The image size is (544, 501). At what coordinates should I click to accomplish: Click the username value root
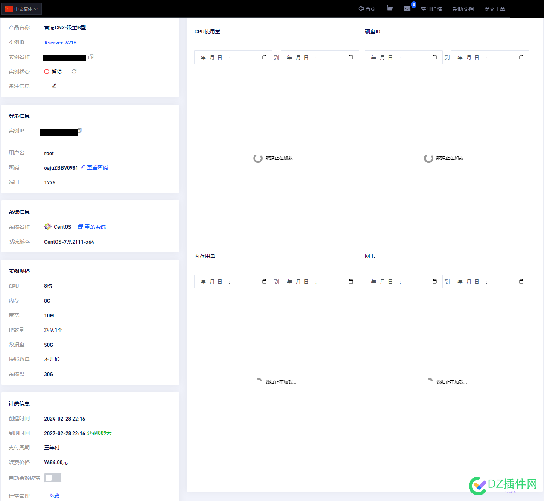coord(49,153)
